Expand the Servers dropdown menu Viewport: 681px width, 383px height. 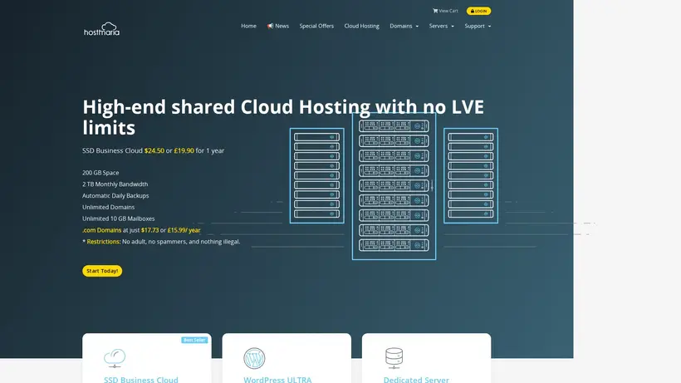tap(441, 26)
